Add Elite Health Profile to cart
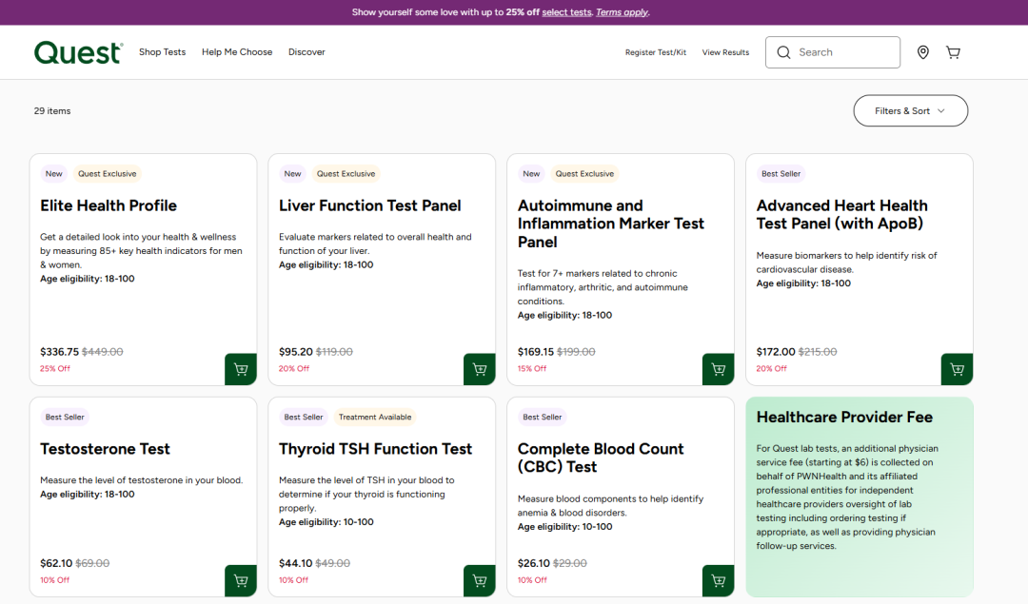The image size is (1028, 604). pyautogui.click(x=241, y=369)
